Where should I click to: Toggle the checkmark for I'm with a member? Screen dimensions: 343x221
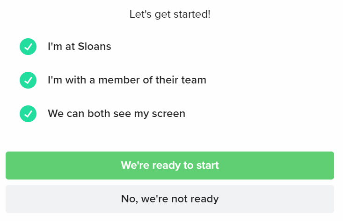[x=28, y=80]
